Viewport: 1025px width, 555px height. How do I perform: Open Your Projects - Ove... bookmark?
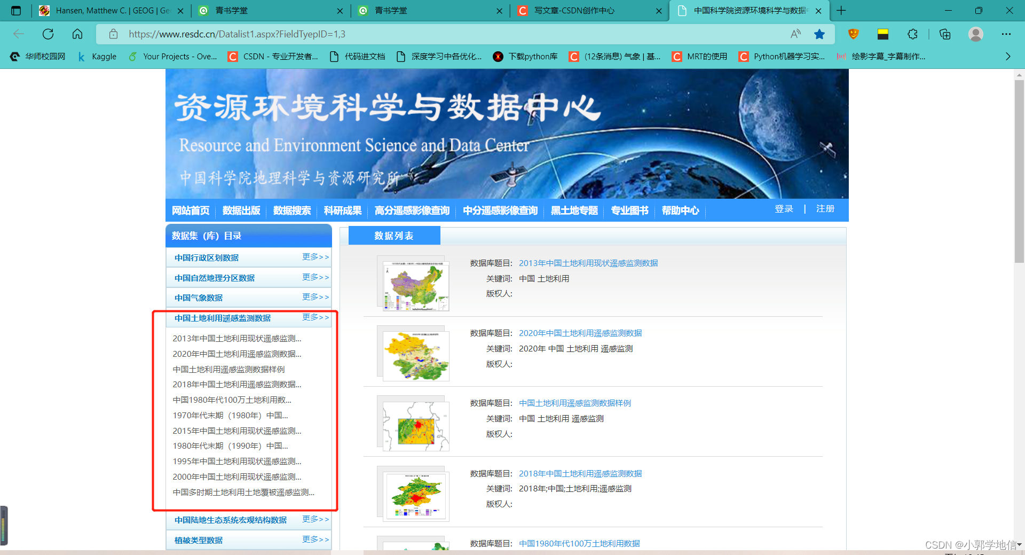pos(173,56)
